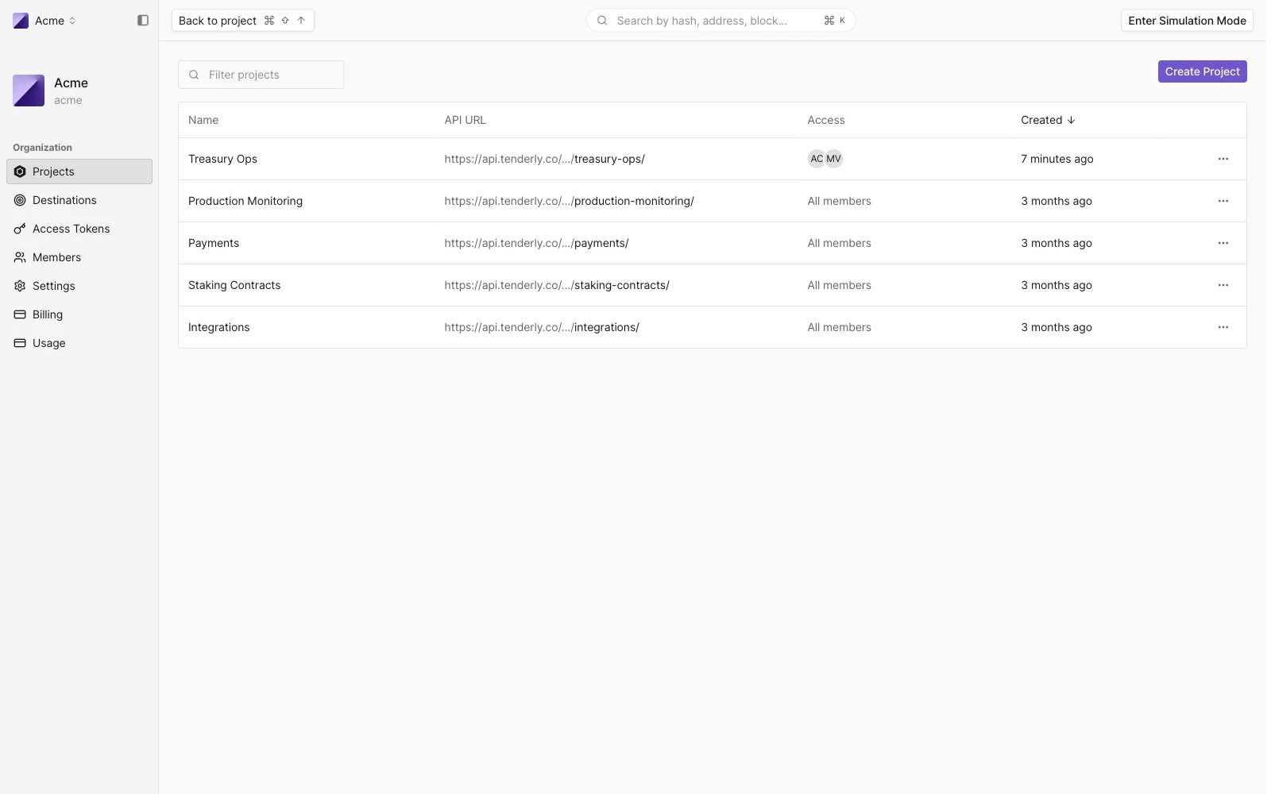Focus the hash and address search field

[720, 21]
